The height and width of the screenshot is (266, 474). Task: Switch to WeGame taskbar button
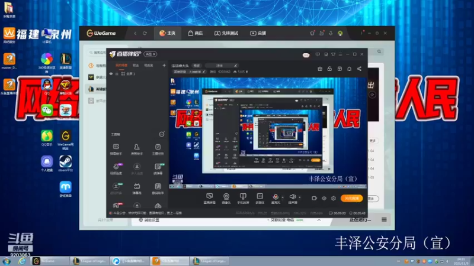click(x=50, y=261)
